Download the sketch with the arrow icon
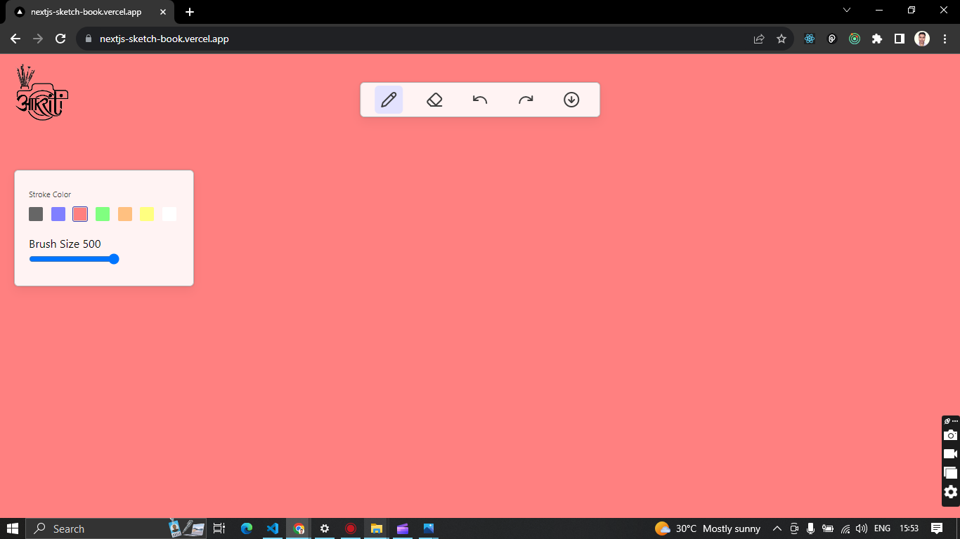This screenshot has height=539, width=960. click(571, 100)
